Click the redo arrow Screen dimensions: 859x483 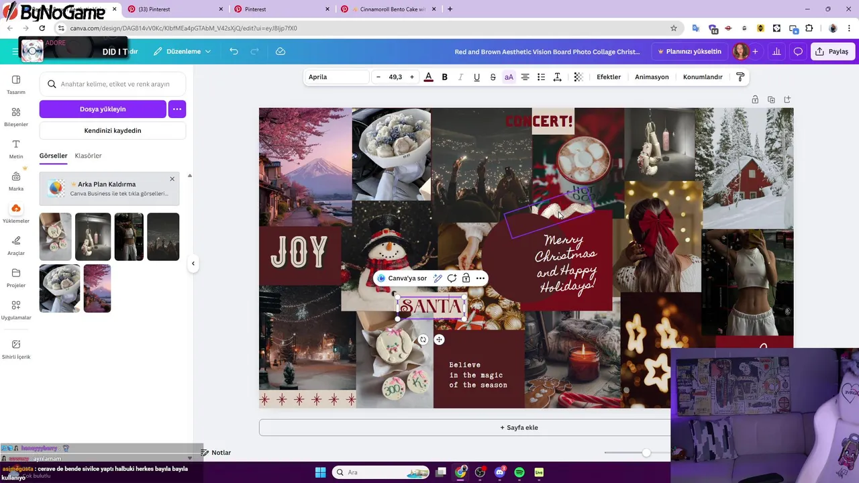coord(254,52)
